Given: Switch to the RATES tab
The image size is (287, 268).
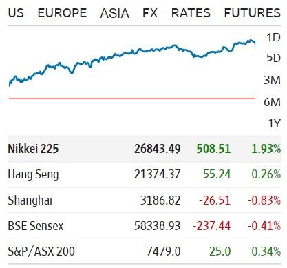Looking at the screenshot, I should pyautogui.click(x=191, y=12).
